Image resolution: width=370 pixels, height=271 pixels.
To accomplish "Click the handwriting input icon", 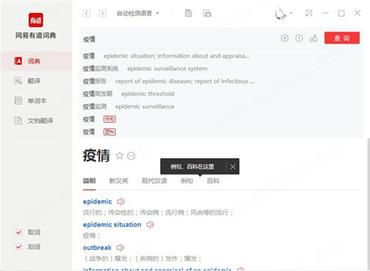I will click(x=314, y=39).
